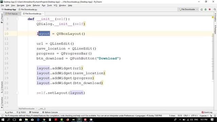
Task: Open Task View in the taskbar
Action: tap(14, 120)
